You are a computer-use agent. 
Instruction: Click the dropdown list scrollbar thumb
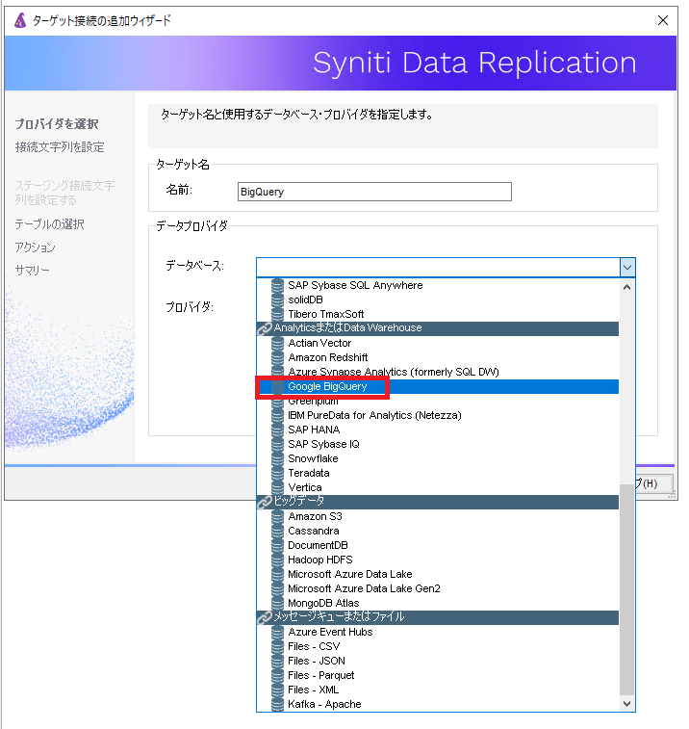coord(626,589)
